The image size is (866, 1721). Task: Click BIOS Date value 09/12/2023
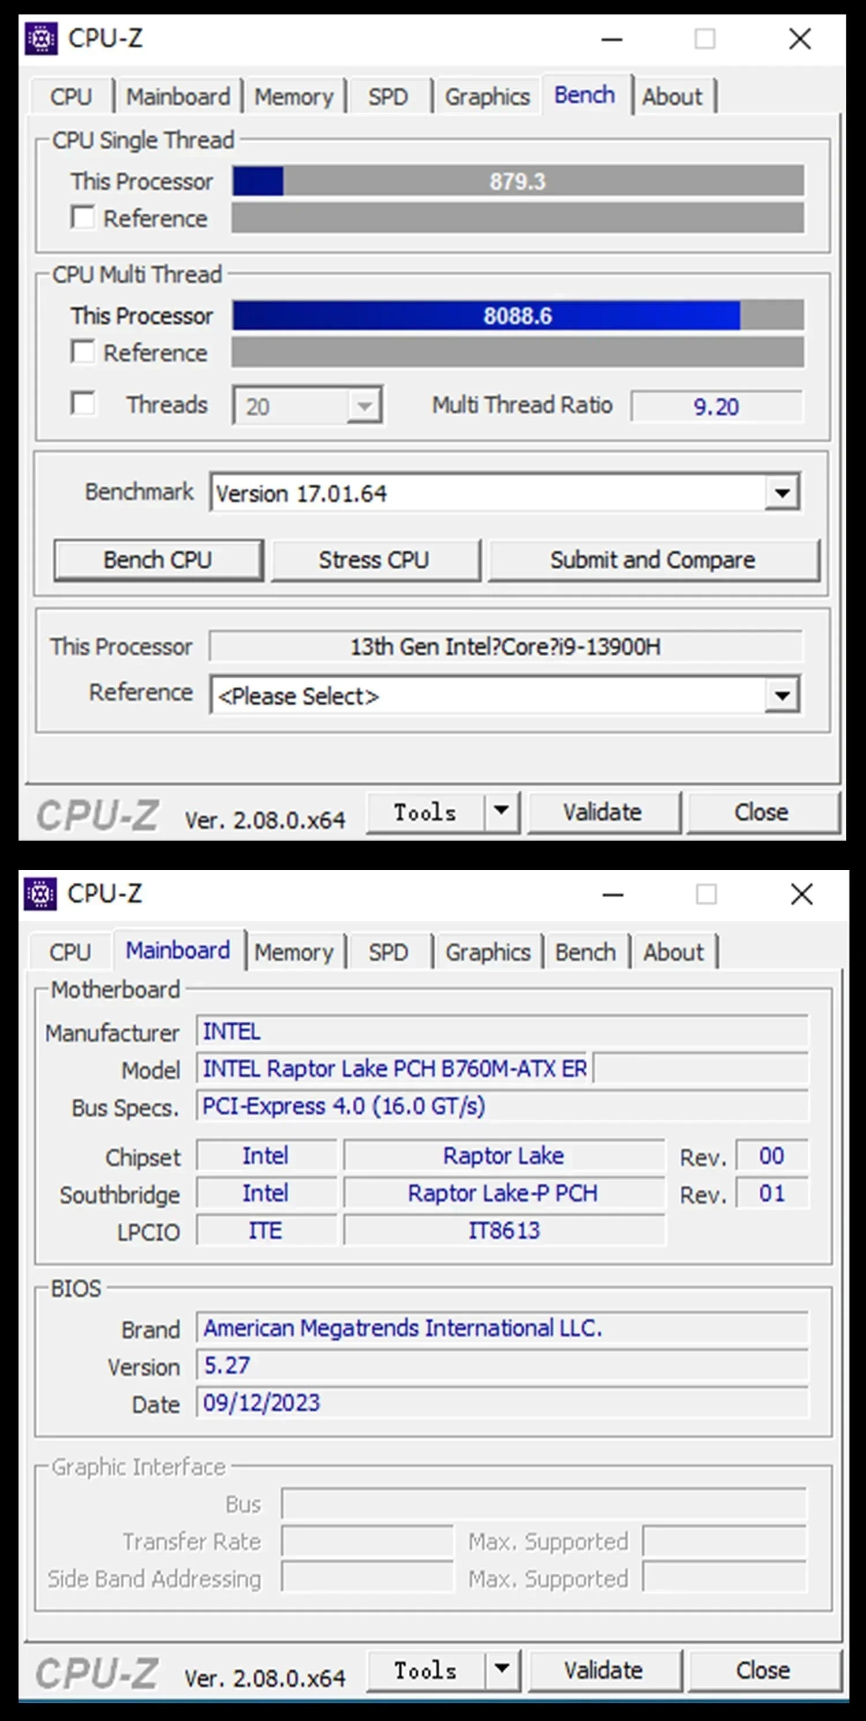click(502, 1403)
